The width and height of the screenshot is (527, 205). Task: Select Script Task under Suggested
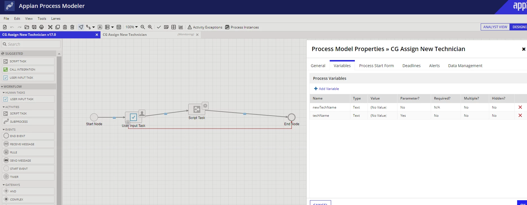28,61
